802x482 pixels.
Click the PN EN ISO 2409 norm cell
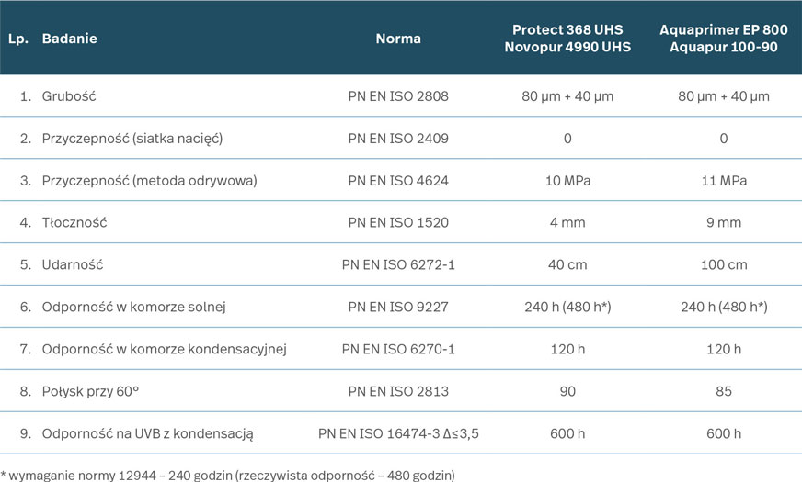398,139
